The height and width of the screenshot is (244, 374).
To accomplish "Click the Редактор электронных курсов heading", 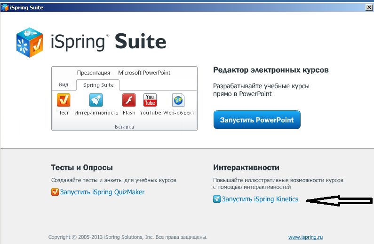I will [271, 70].
